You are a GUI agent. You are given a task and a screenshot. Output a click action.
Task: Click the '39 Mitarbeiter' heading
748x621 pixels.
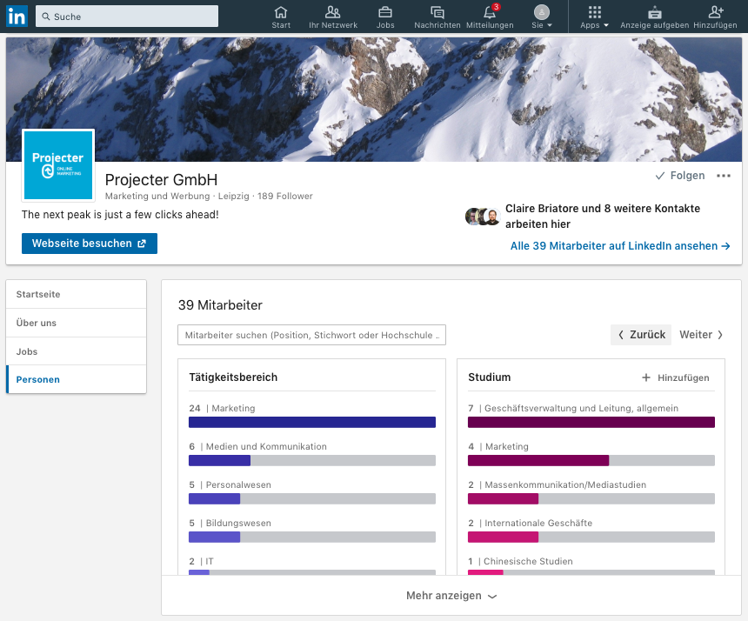coord(220,305)
